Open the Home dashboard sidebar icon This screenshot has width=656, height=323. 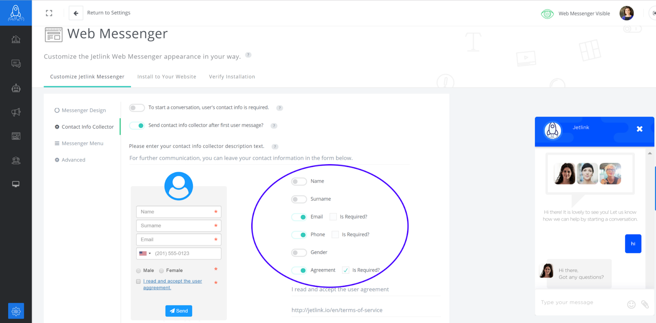16,39
